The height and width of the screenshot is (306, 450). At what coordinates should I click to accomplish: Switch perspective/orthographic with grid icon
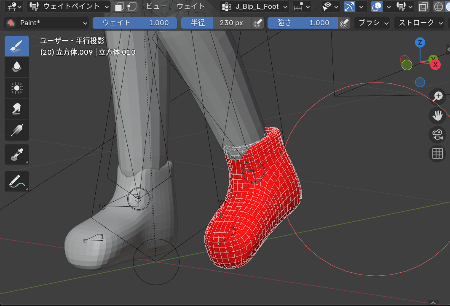437,154
